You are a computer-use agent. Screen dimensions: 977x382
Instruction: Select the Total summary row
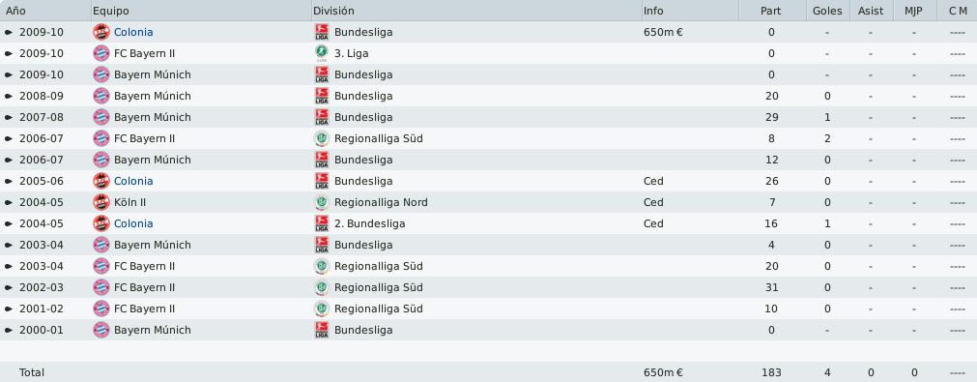pos(489,372)
